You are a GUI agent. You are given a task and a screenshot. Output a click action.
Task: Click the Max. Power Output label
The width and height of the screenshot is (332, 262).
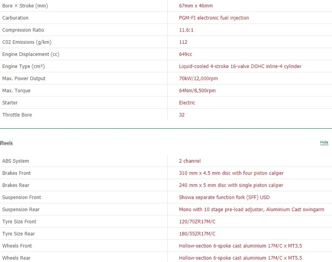pyautogui.click(x=24, y=79)
